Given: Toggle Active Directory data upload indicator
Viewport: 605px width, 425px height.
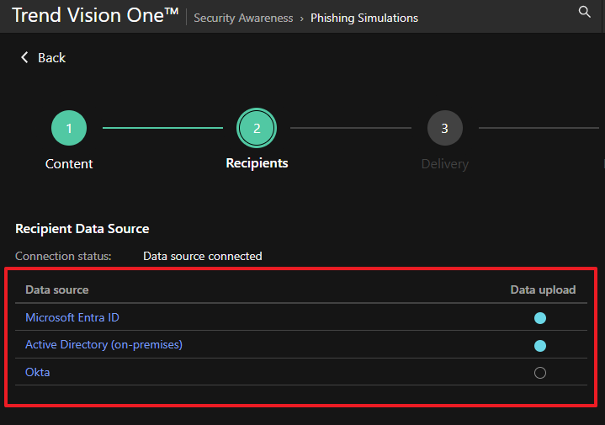Looking at the screenshot, I should coord(540,345).
